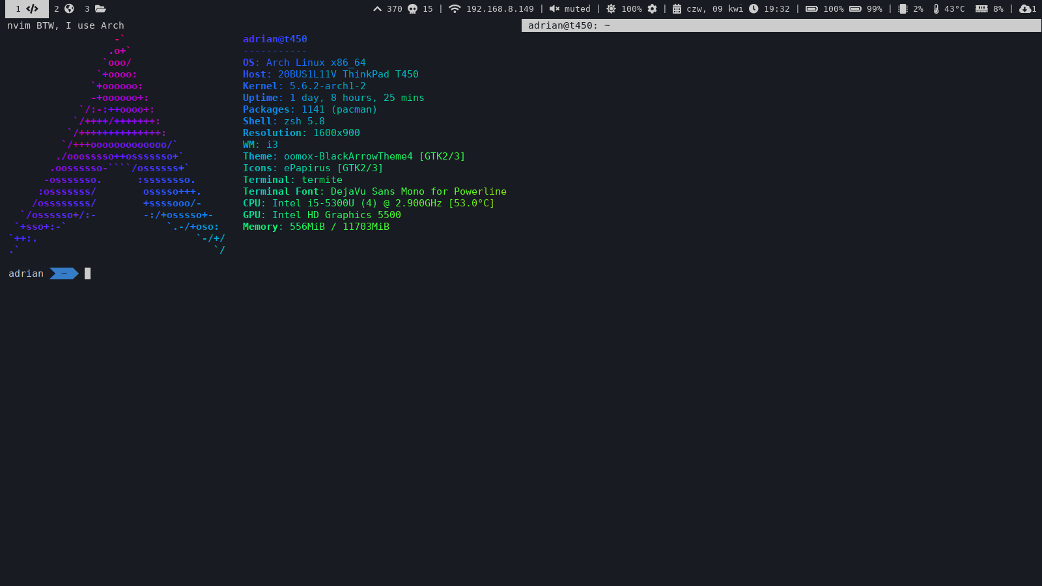
Task: Click the adrian@t450: ~ title bar
Action: [x=781, y=25]
